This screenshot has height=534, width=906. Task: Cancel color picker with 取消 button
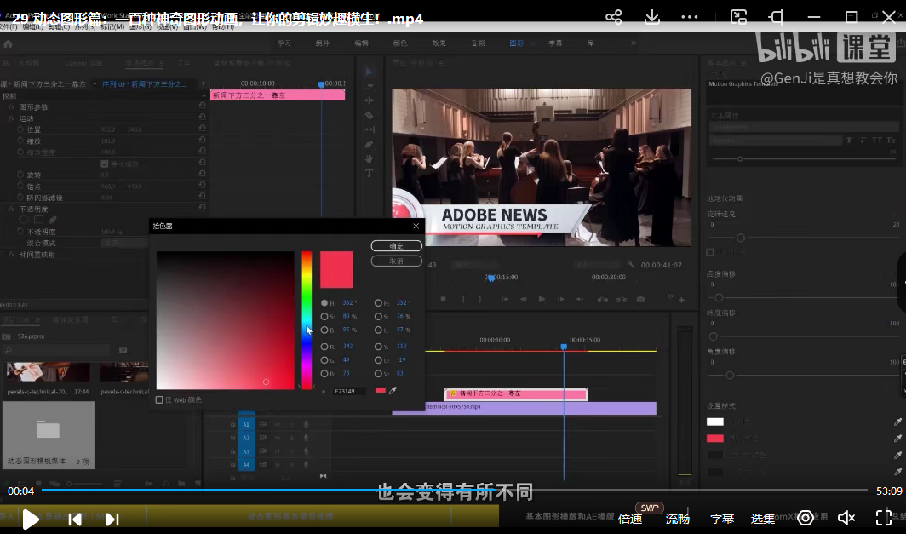[x=397, y=261]
